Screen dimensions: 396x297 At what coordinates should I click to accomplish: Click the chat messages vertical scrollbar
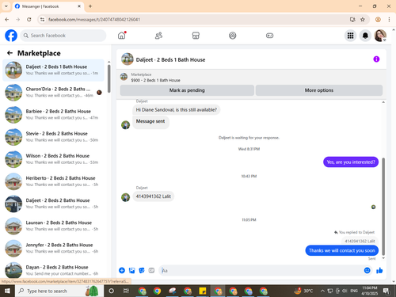point(383,206)
